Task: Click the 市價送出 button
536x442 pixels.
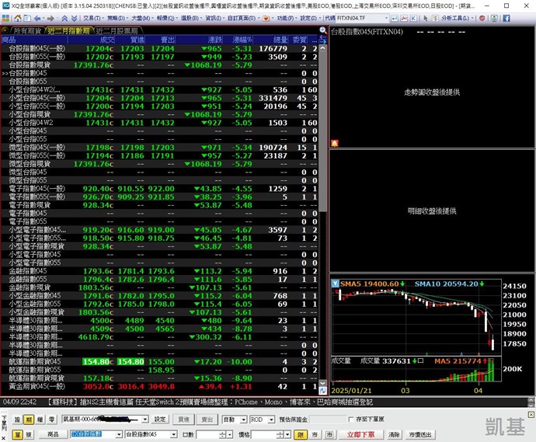Action: [x=418, y=434]
